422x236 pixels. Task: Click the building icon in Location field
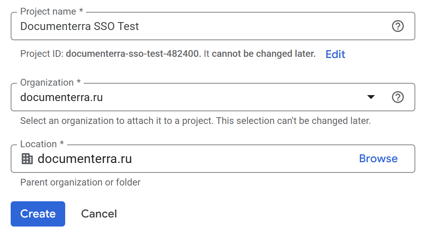(27, 159)
